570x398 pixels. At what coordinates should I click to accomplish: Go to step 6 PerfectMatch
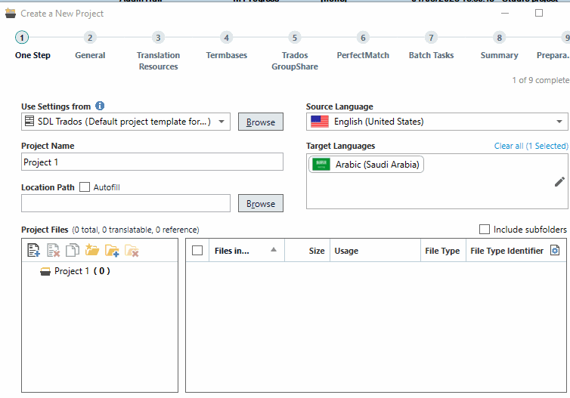click(x=363, y=38)
